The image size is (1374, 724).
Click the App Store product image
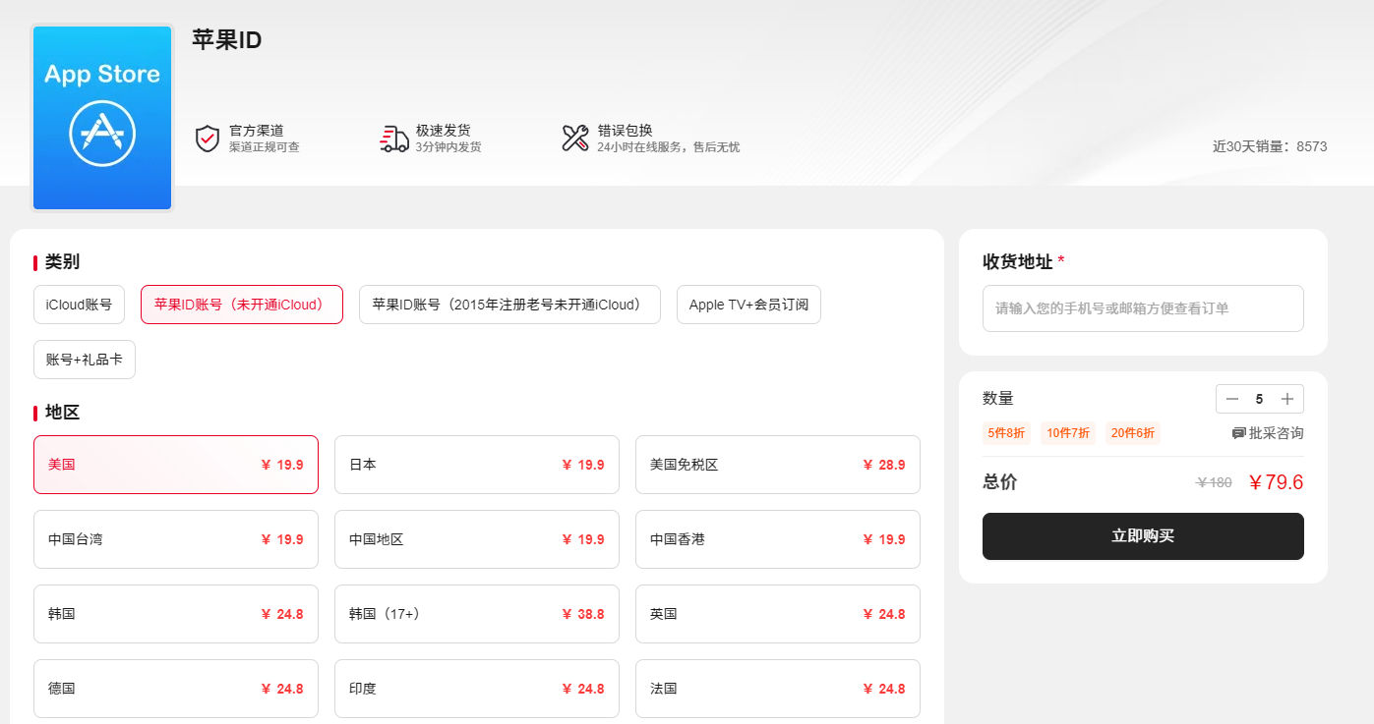click(102, 118)
